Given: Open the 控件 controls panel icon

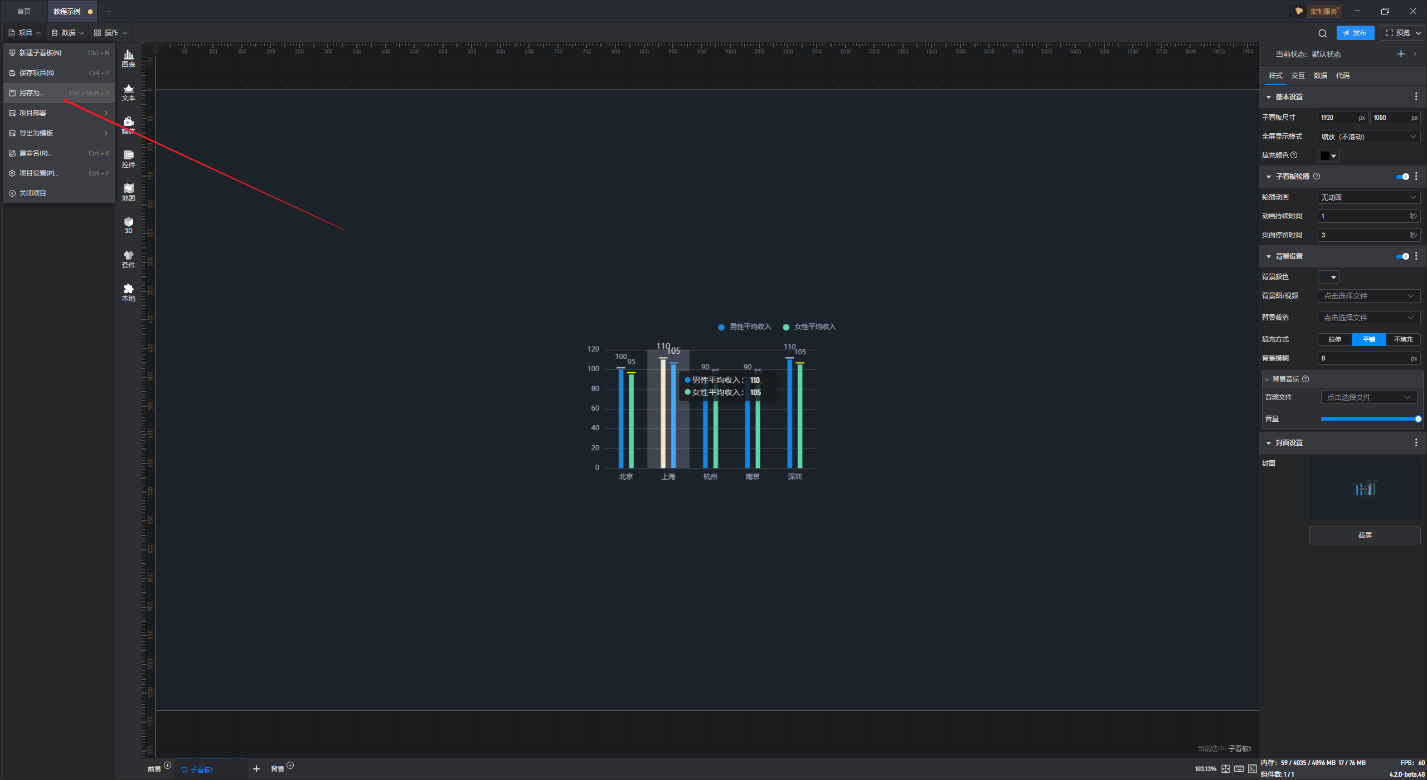Looking at the screenshot, I should tap(128, 159).
